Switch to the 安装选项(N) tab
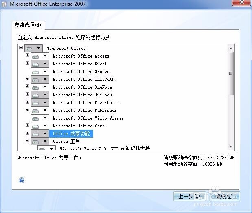Screen dimensions: 252x213 tap(28, 25)
